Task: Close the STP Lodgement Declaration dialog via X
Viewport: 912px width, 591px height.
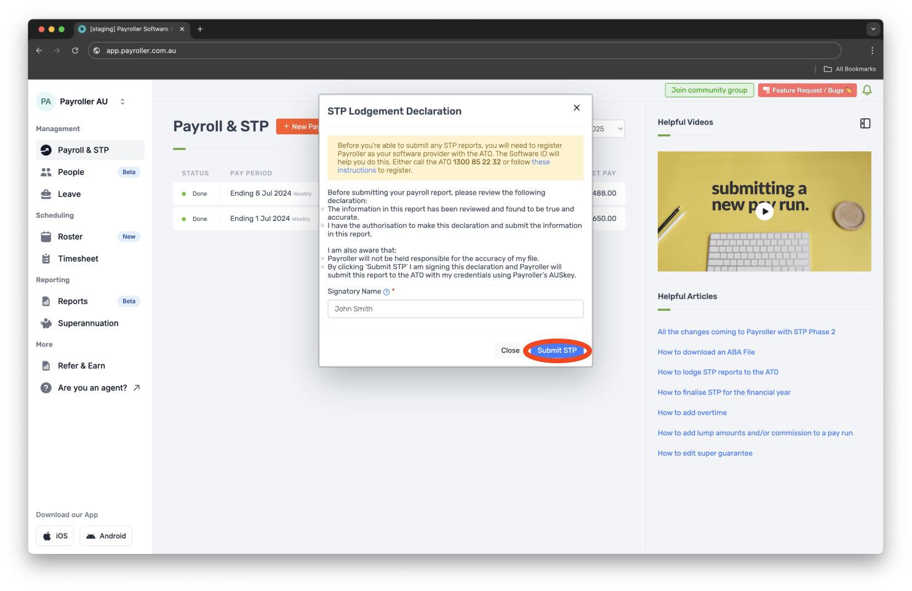Action: click(x=577, y=108)
